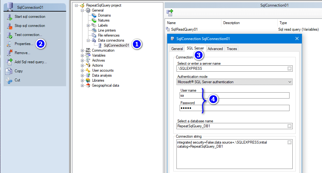Click the Stop sql connection icon
The height and width of the screenshot is (173, 322).
pyautogui.click(x=9, y=26)
